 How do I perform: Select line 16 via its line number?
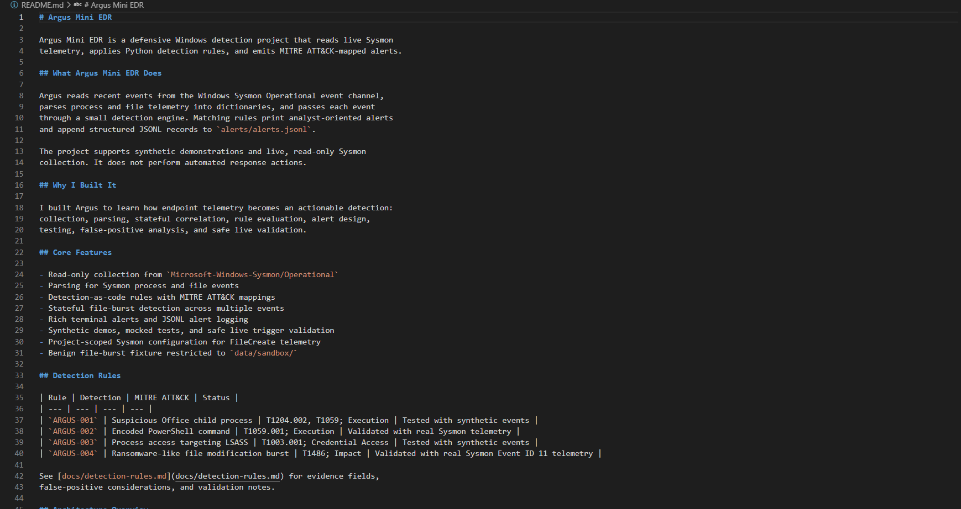pyautogui.click(x=19, y=185)
